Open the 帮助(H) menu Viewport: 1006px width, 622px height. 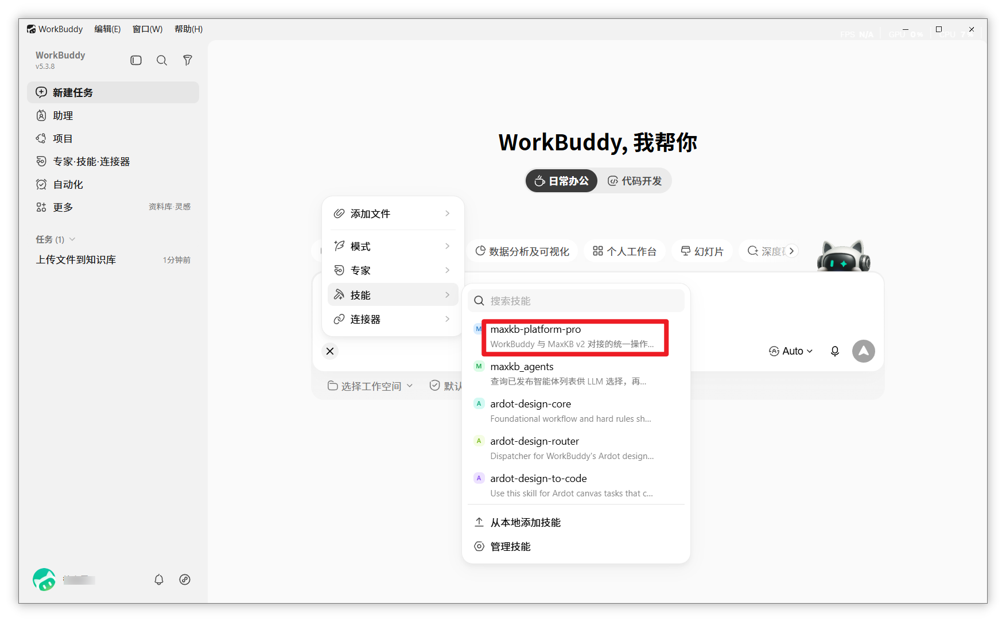point(188,29)
